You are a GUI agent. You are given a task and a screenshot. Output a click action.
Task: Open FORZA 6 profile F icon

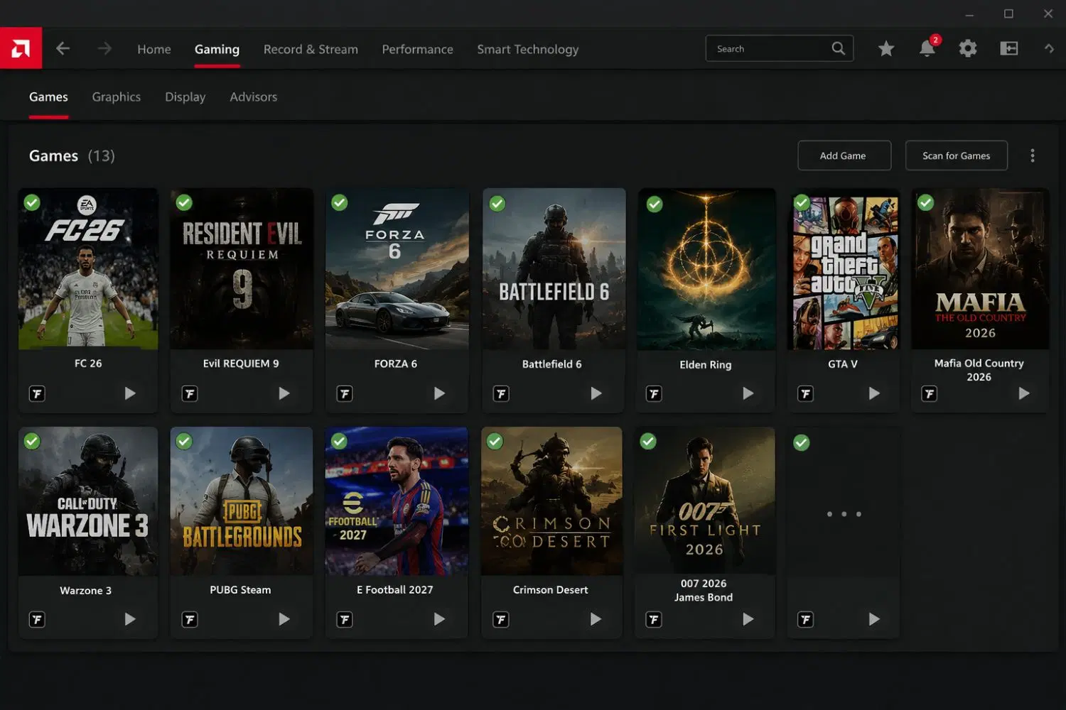[345, 393]
